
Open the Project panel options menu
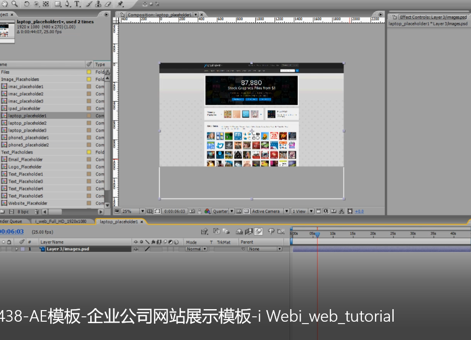(x=106, y=14)
